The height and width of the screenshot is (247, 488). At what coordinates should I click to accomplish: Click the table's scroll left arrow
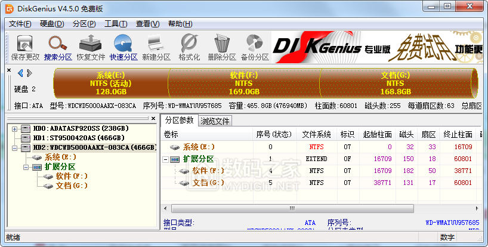(x=165, y=208)
